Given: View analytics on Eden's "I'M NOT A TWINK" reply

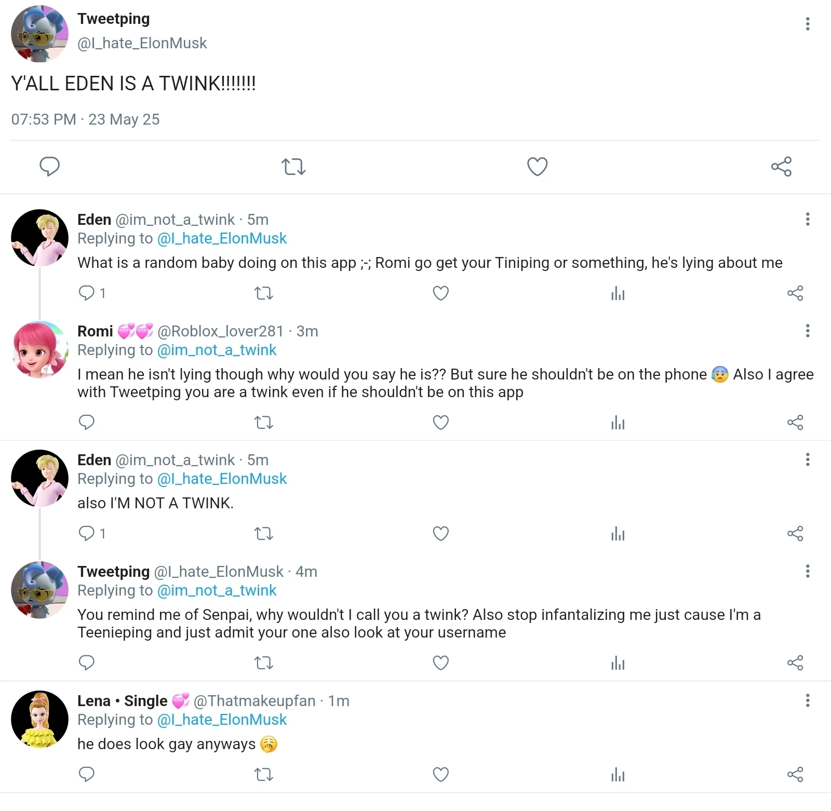Looking at the screenshot, I should pos(618,533).
